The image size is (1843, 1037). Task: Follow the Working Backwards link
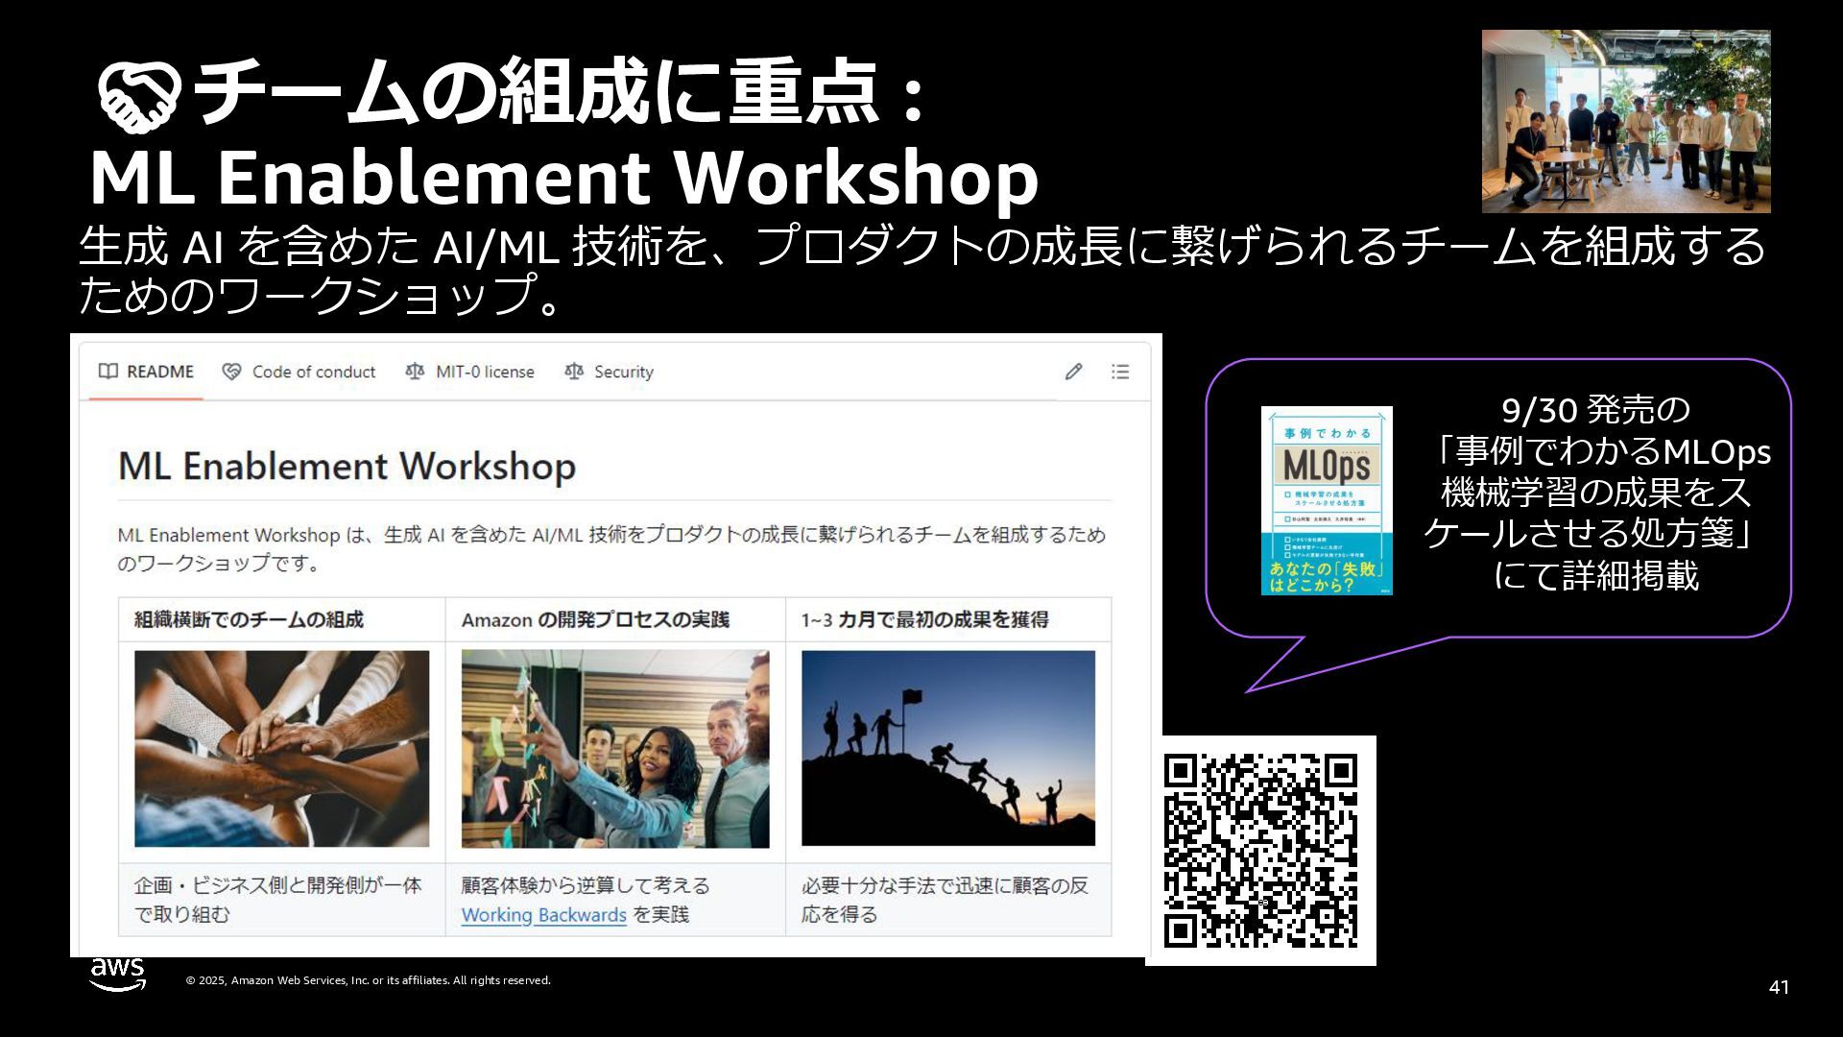[543, 915]
